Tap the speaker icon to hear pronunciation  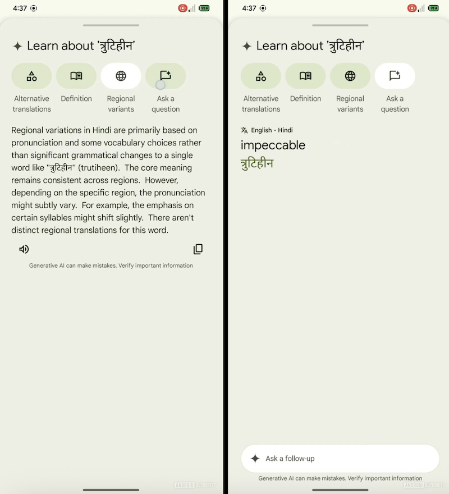(x=24, y=249)
